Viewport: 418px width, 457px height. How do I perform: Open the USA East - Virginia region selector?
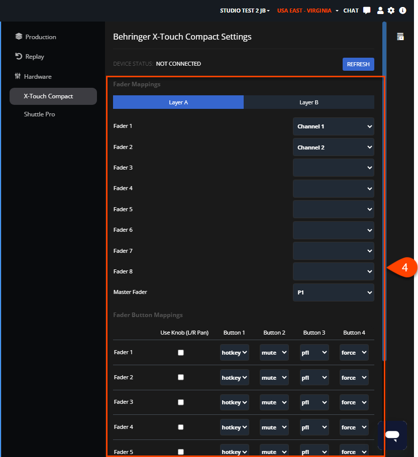(x=307, y=11)
